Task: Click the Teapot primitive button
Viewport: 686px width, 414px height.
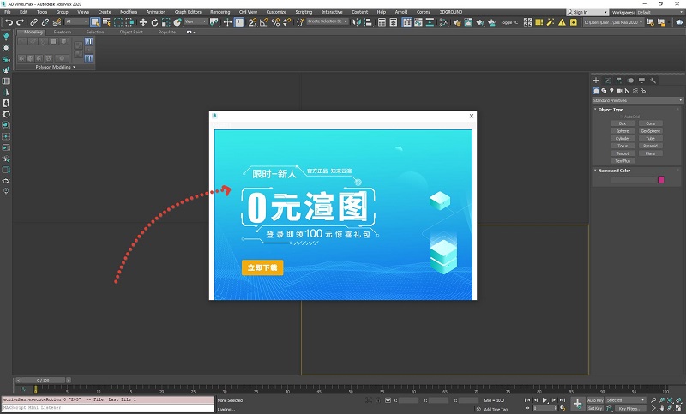Action: (x=623, y=153)
